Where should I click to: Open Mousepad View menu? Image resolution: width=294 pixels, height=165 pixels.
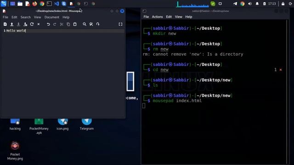[x=38, y=17]
